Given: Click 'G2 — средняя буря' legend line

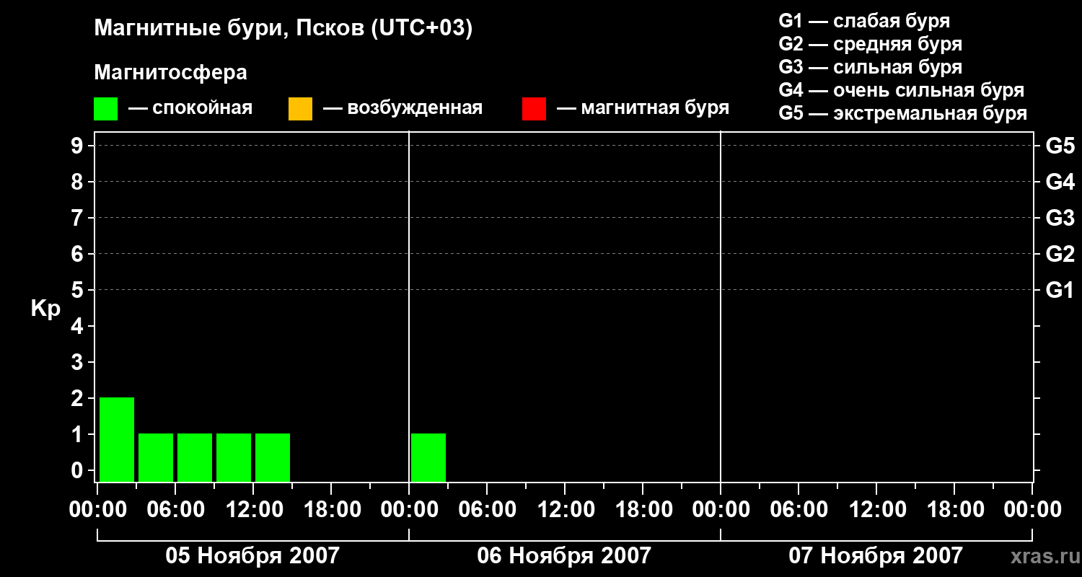Looking at the screenshot, I should (x=871, y=44).
